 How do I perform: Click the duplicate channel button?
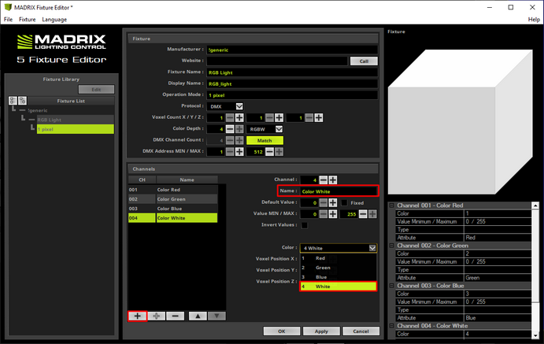click(x=157, y=316)
